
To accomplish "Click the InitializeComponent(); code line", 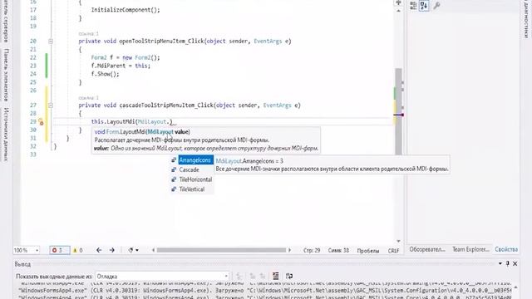I will coord(126,10).
